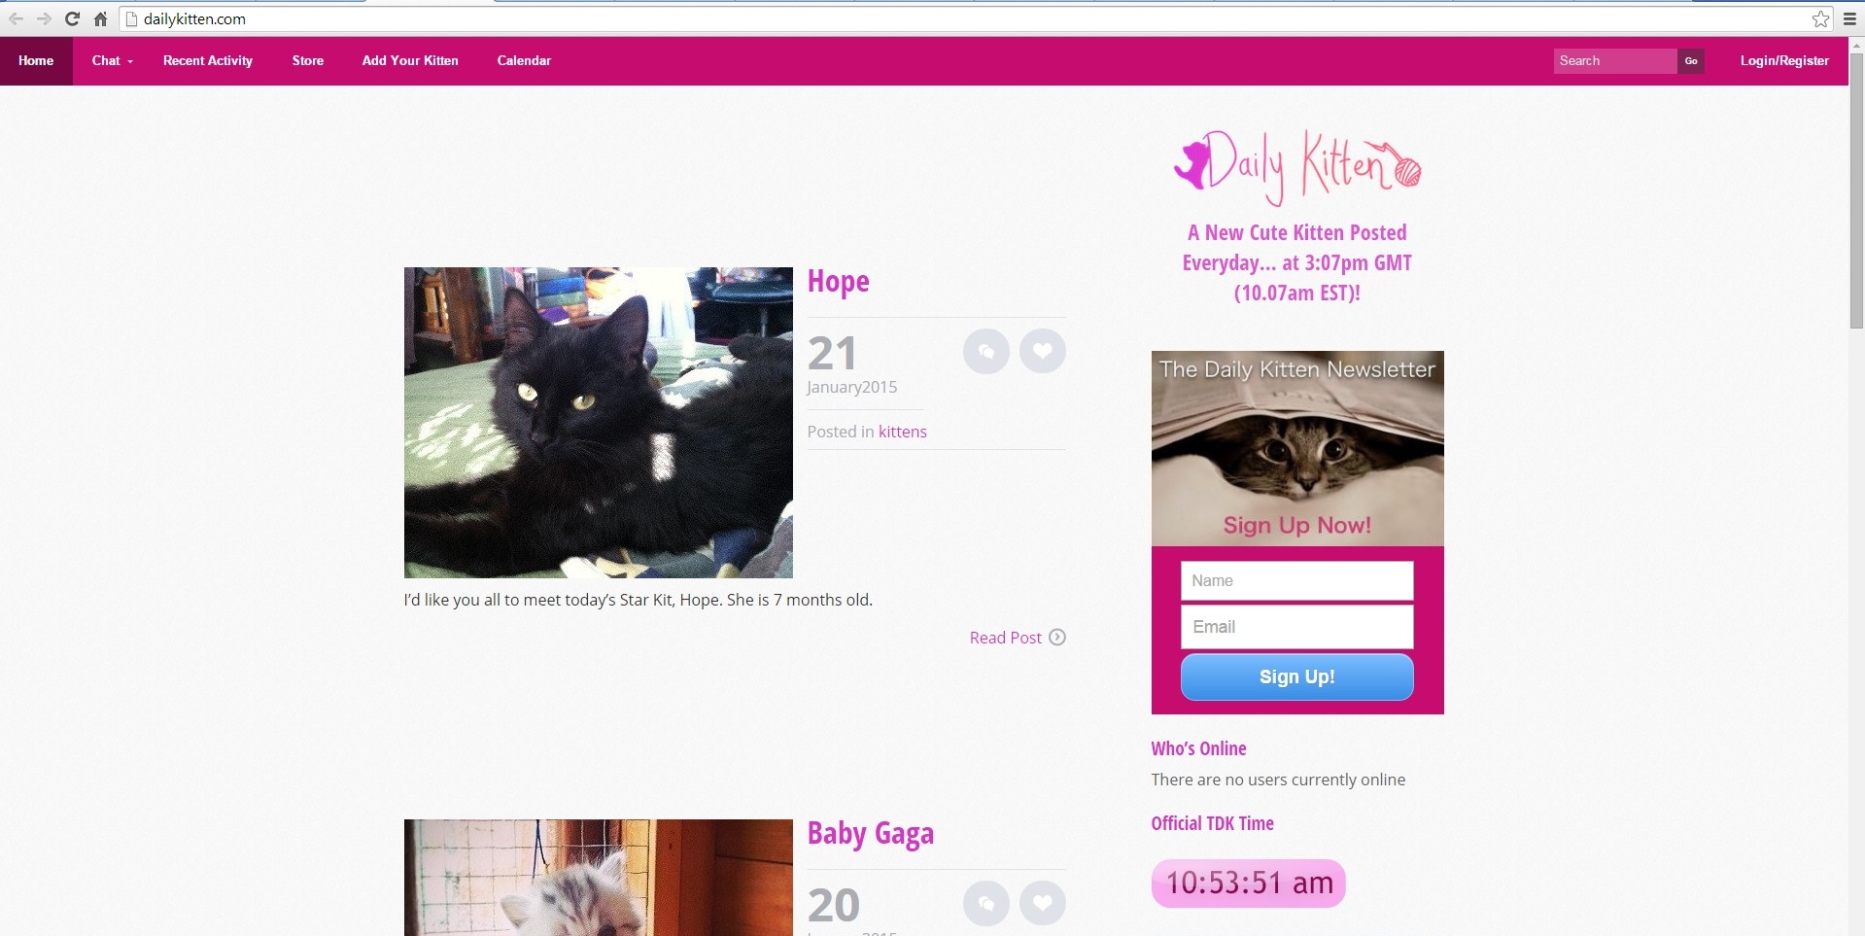This screenshot has width=1865, height=936.
Task: Reload the page with refresh icon
Action: point(72,18)
